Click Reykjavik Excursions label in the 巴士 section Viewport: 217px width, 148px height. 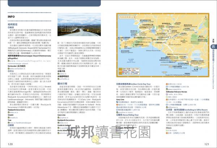click(x=16, y=110)
